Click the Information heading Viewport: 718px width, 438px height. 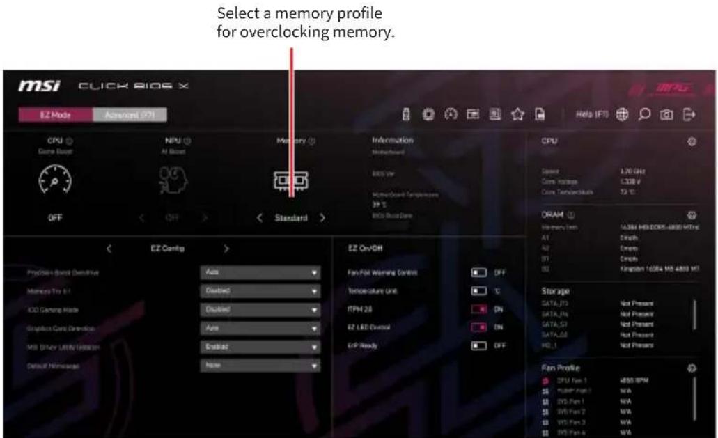392,140
